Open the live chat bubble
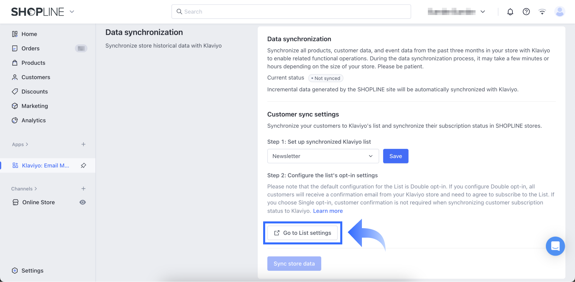Viewport: 575px width, 282px height. (x=555, y=246)
